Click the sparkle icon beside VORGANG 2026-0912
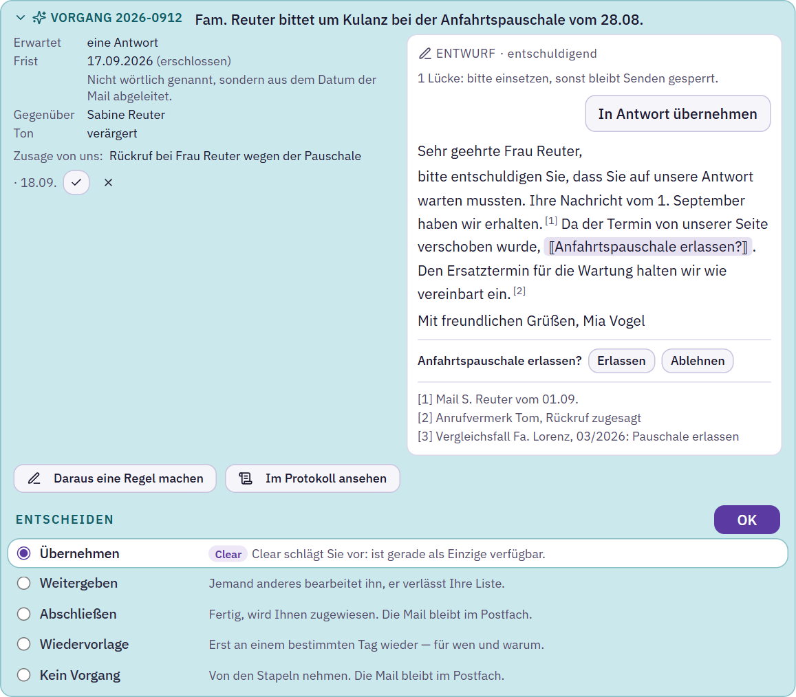This screenshot has height=697, width=796. coord(39,18)
